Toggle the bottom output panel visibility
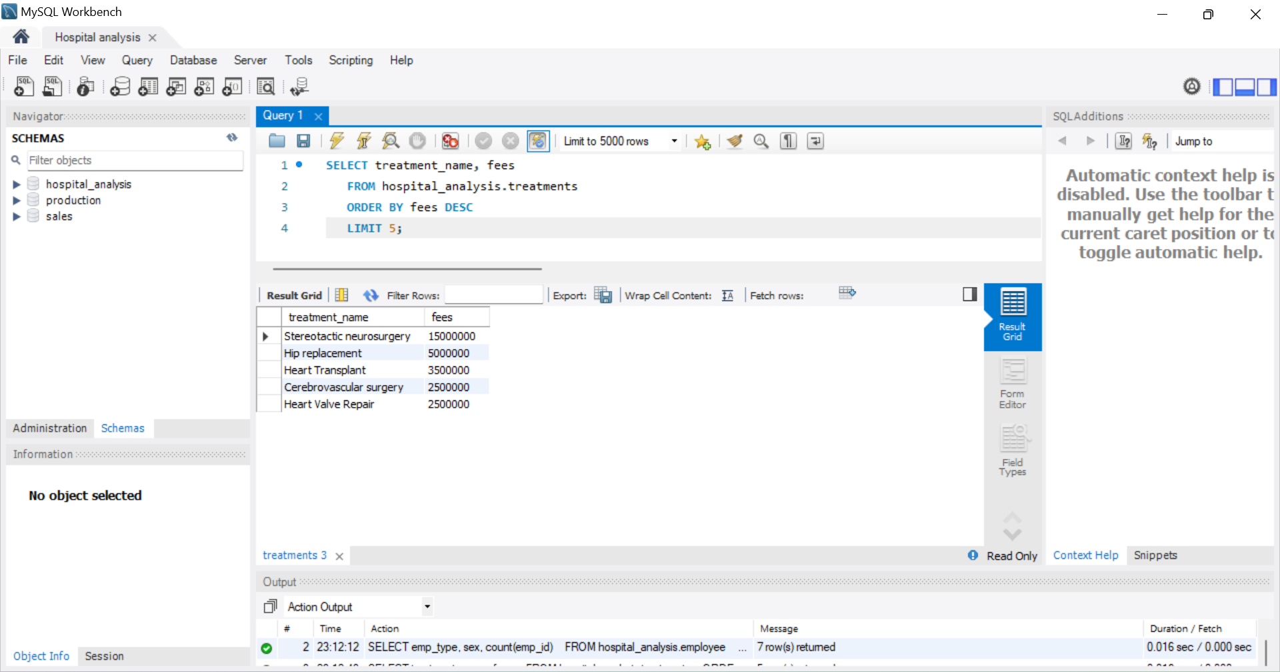Image resolution: width=1280 pixels, height=672 pixels. 1245,87
